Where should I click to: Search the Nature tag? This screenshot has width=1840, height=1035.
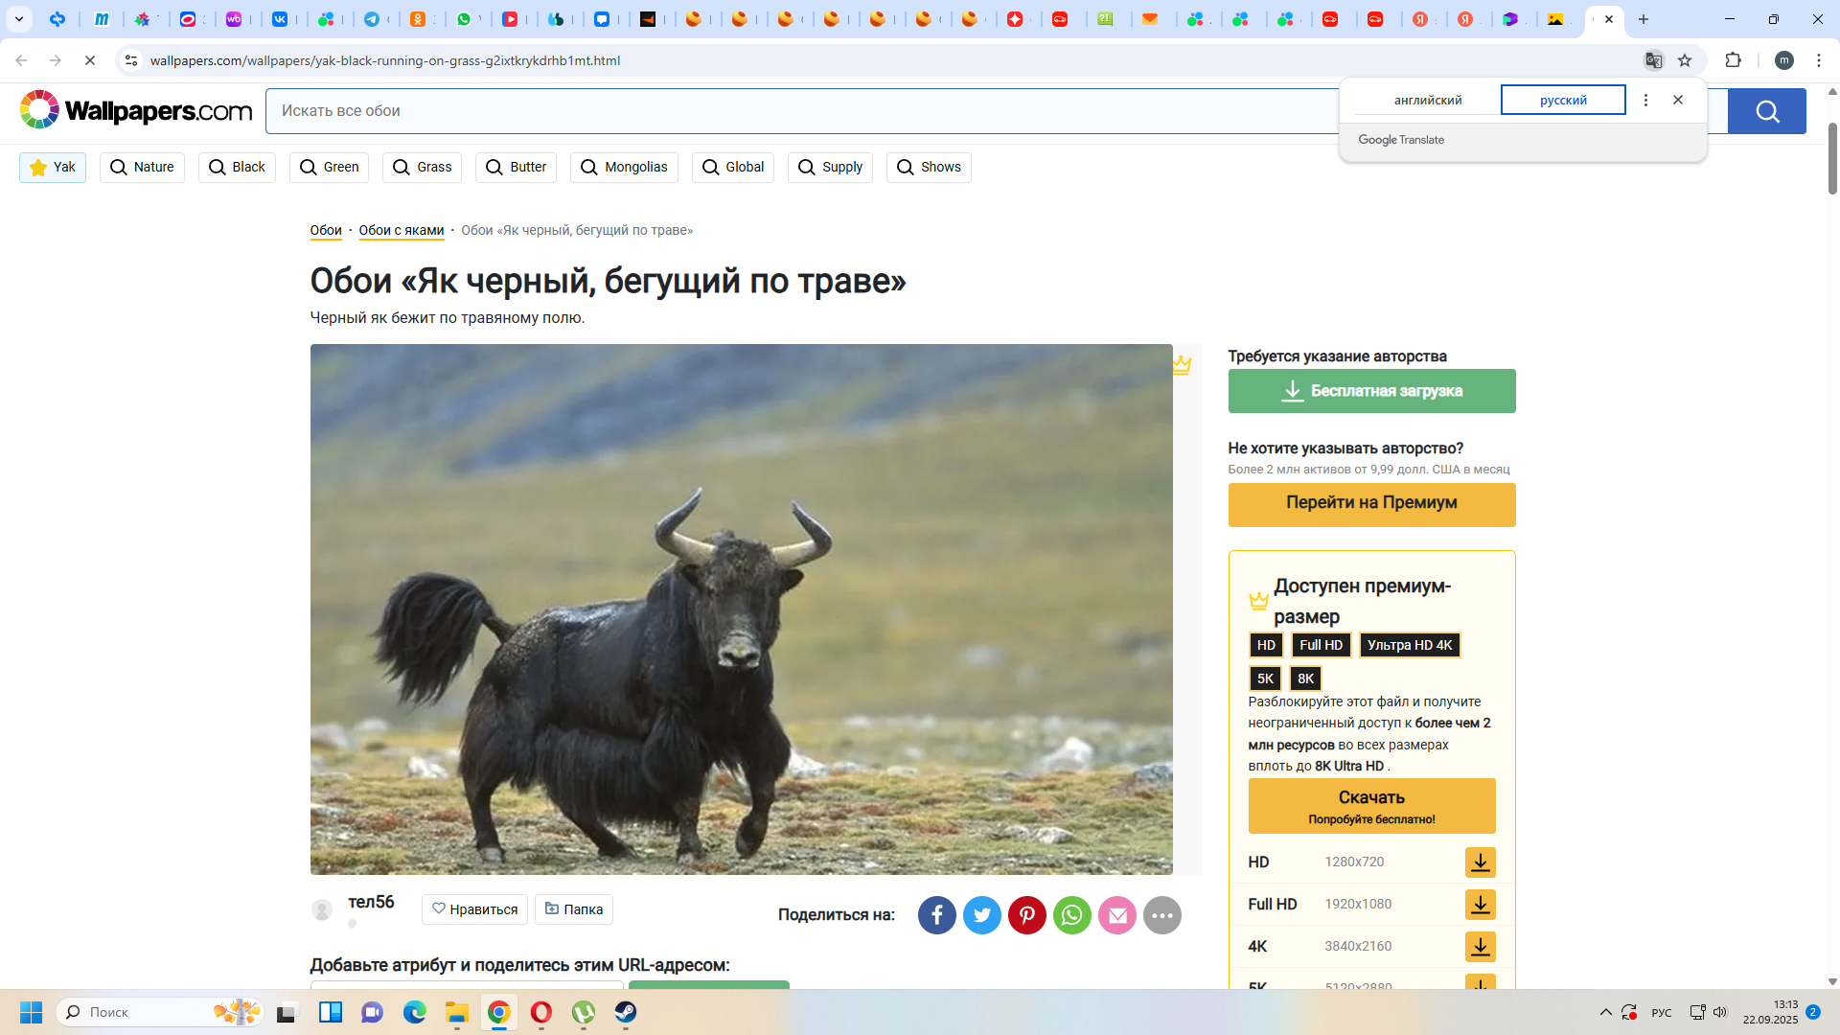click(142, 167)
